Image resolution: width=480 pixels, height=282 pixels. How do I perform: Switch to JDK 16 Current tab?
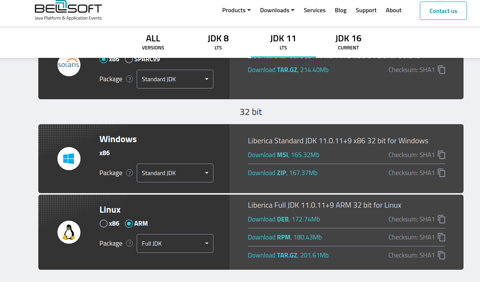tap(348, 42)
